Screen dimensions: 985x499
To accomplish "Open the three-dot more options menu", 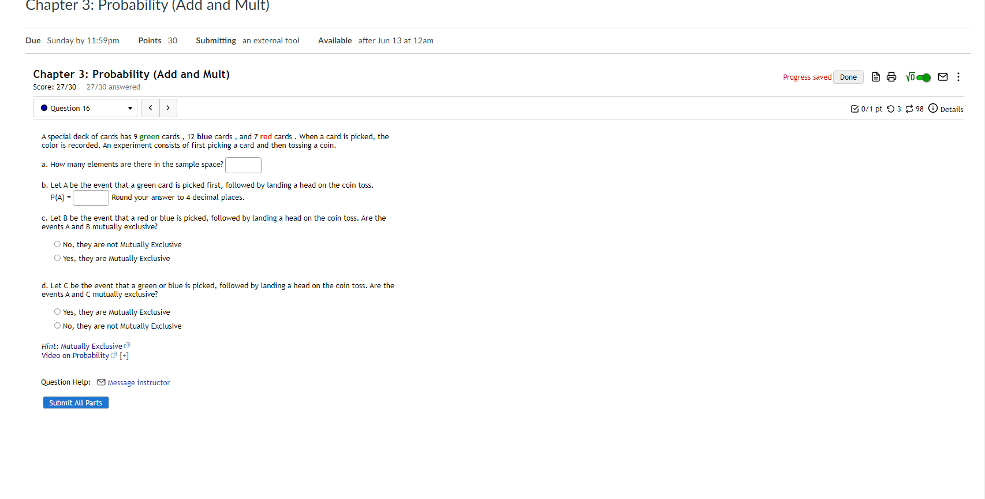I will (958, 77).
